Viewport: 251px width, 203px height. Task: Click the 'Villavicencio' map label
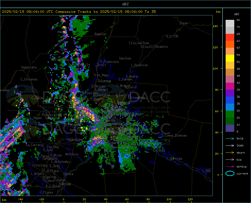[x=62, y=60]
